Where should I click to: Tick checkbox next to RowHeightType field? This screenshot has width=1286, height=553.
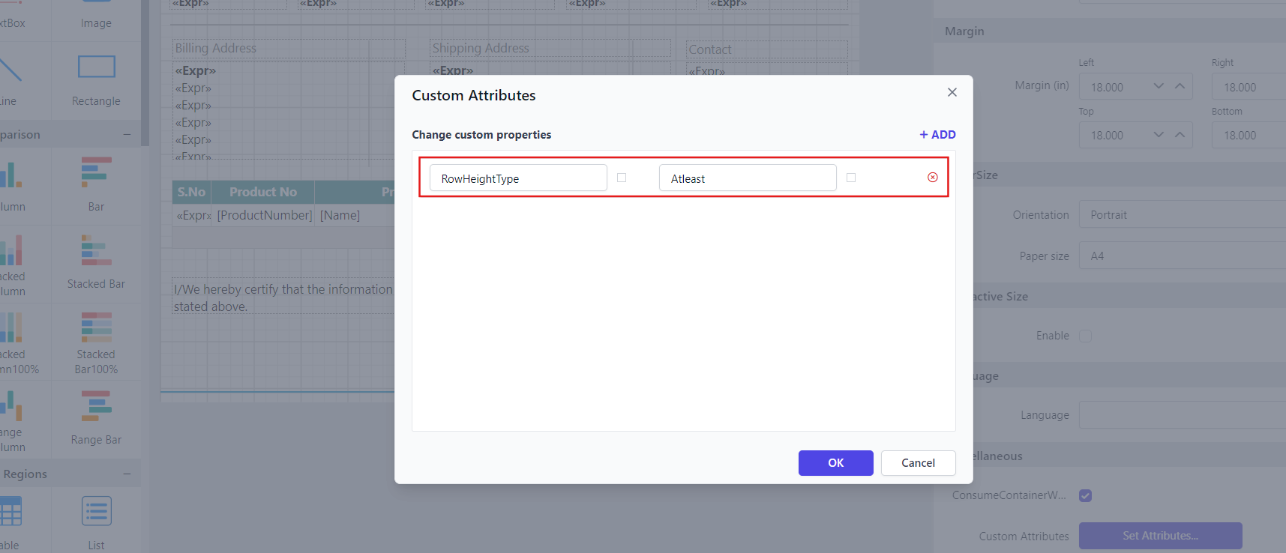tap(622, 178)
